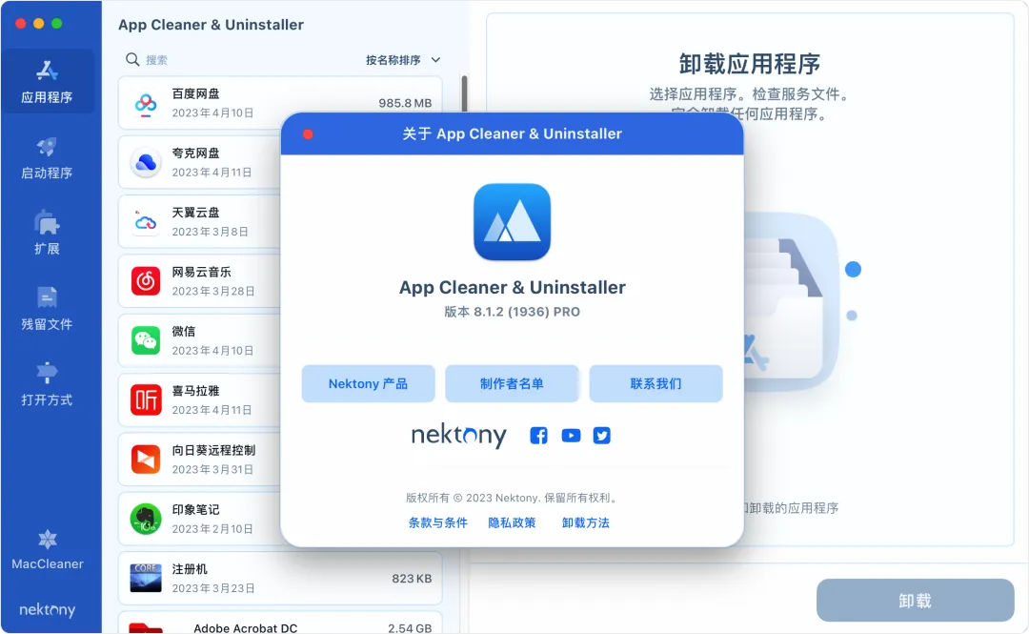
Task: Click the 网易云音乐 name text
Action: pyautogui.click(x=201, y=272)
